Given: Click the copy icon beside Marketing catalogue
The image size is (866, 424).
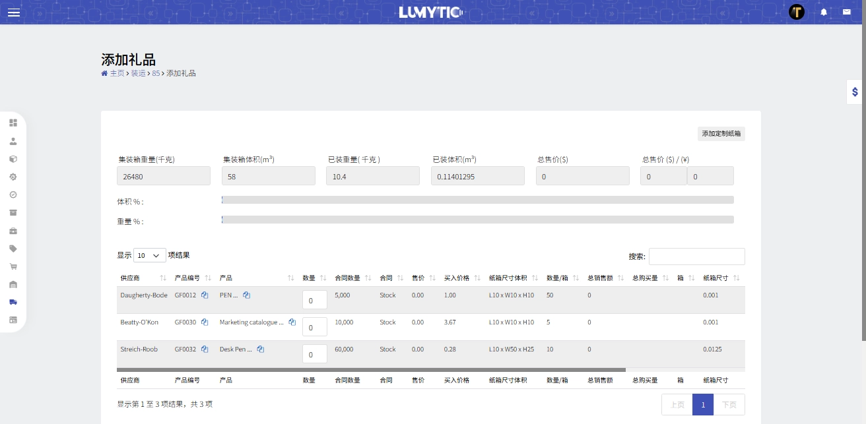Looking at the screenshot, I should pyautogui.click(x=292, y=322).
